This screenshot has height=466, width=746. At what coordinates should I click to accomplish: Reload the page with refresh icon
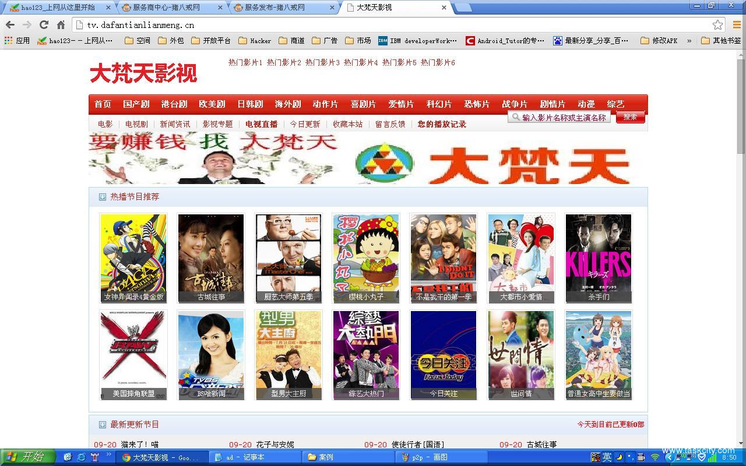coord(44,24)
